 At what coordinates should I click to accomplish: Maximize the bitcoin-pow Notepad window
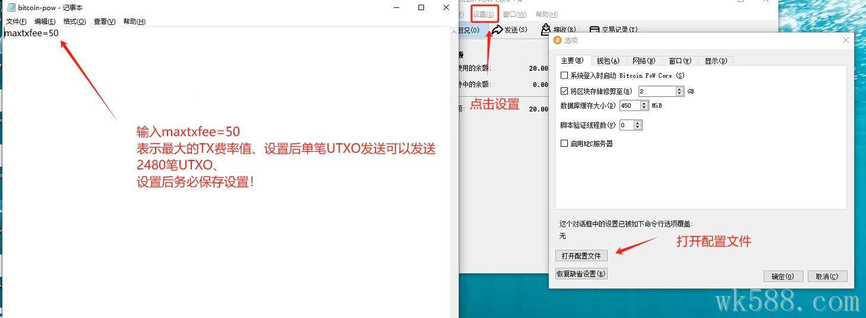421,8
